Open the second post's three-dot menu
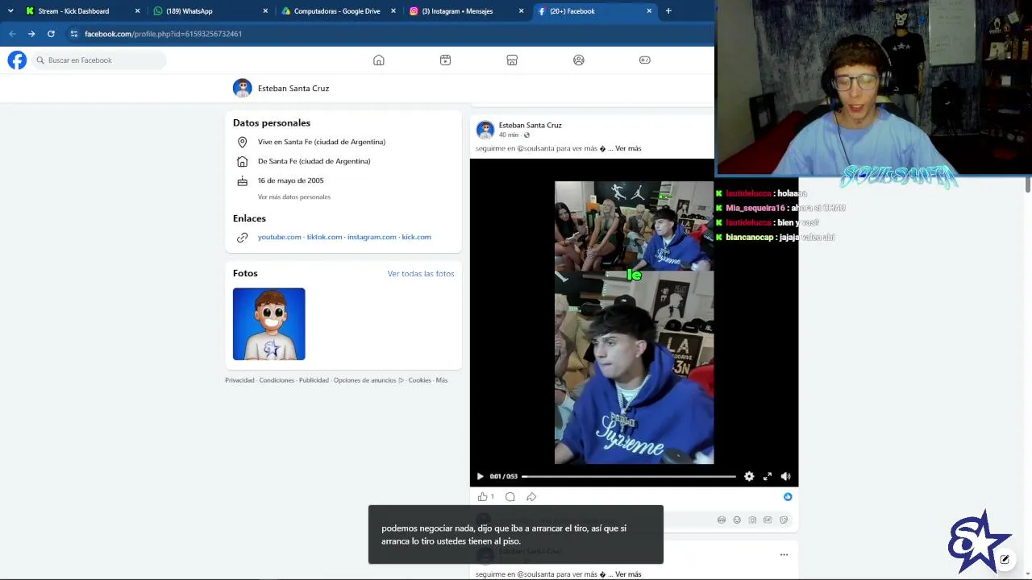The width and height of the screenshot is (1032, 580). point(784,555)
